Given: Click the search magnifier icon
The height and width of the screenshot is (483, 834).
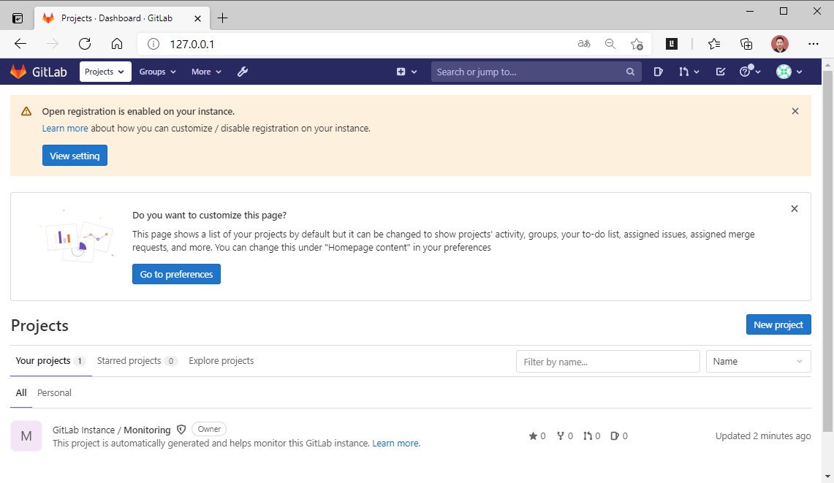Looking at the screenshot, I should point(630,72).
